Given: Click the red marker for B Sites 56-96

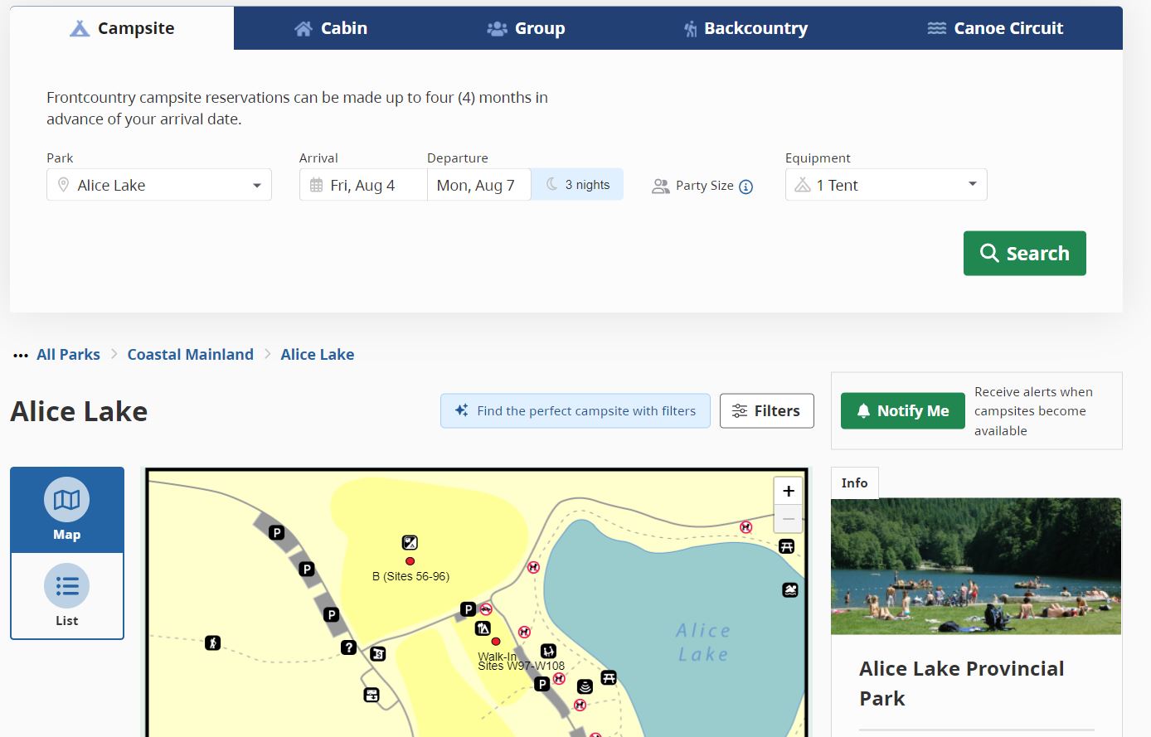Looking at the screenshot, I should point(410,561).
